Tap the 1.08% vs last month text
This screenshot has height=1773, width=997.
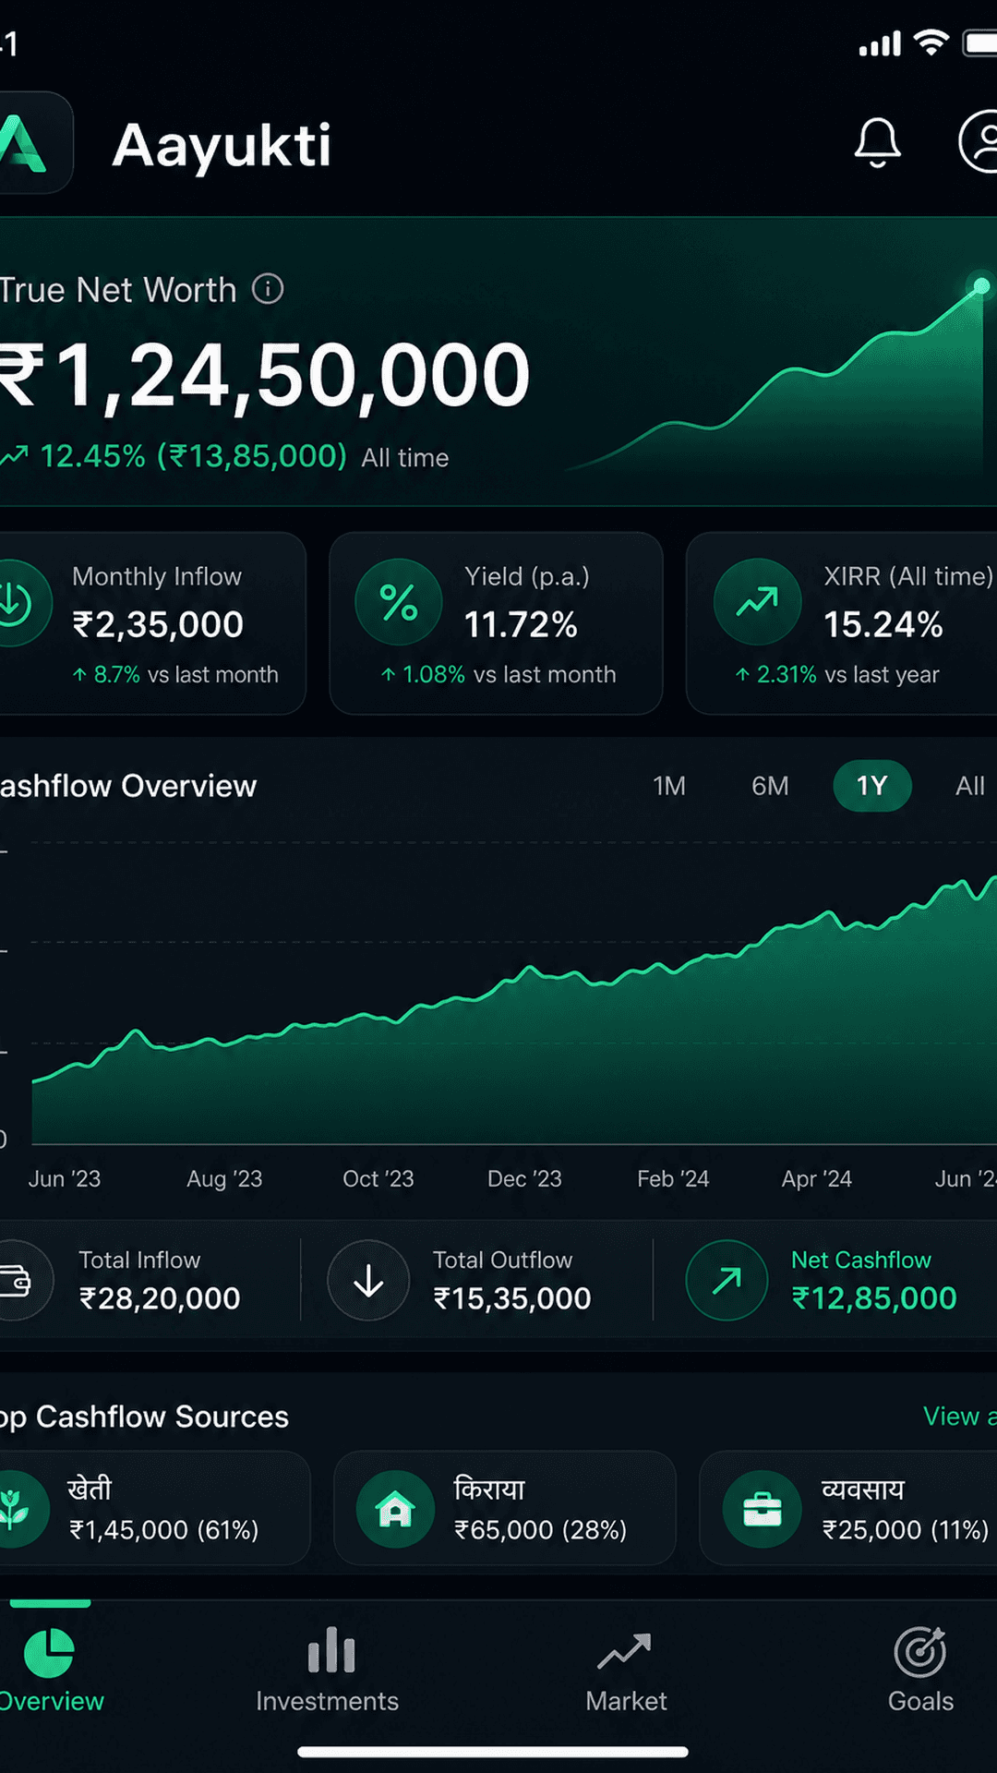(498, 675)
